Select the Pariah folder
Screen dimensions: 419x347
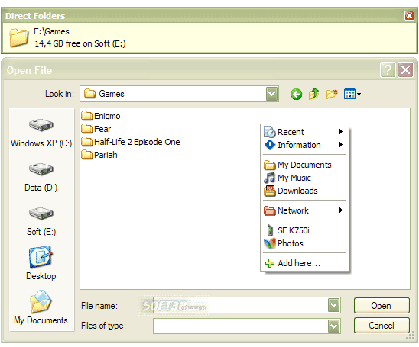pos(99,155)
